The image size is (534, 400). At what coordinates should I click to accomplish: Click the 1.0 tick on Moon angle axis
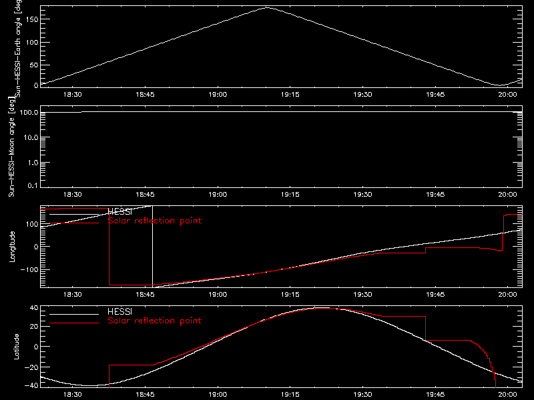tap(33, 163)
